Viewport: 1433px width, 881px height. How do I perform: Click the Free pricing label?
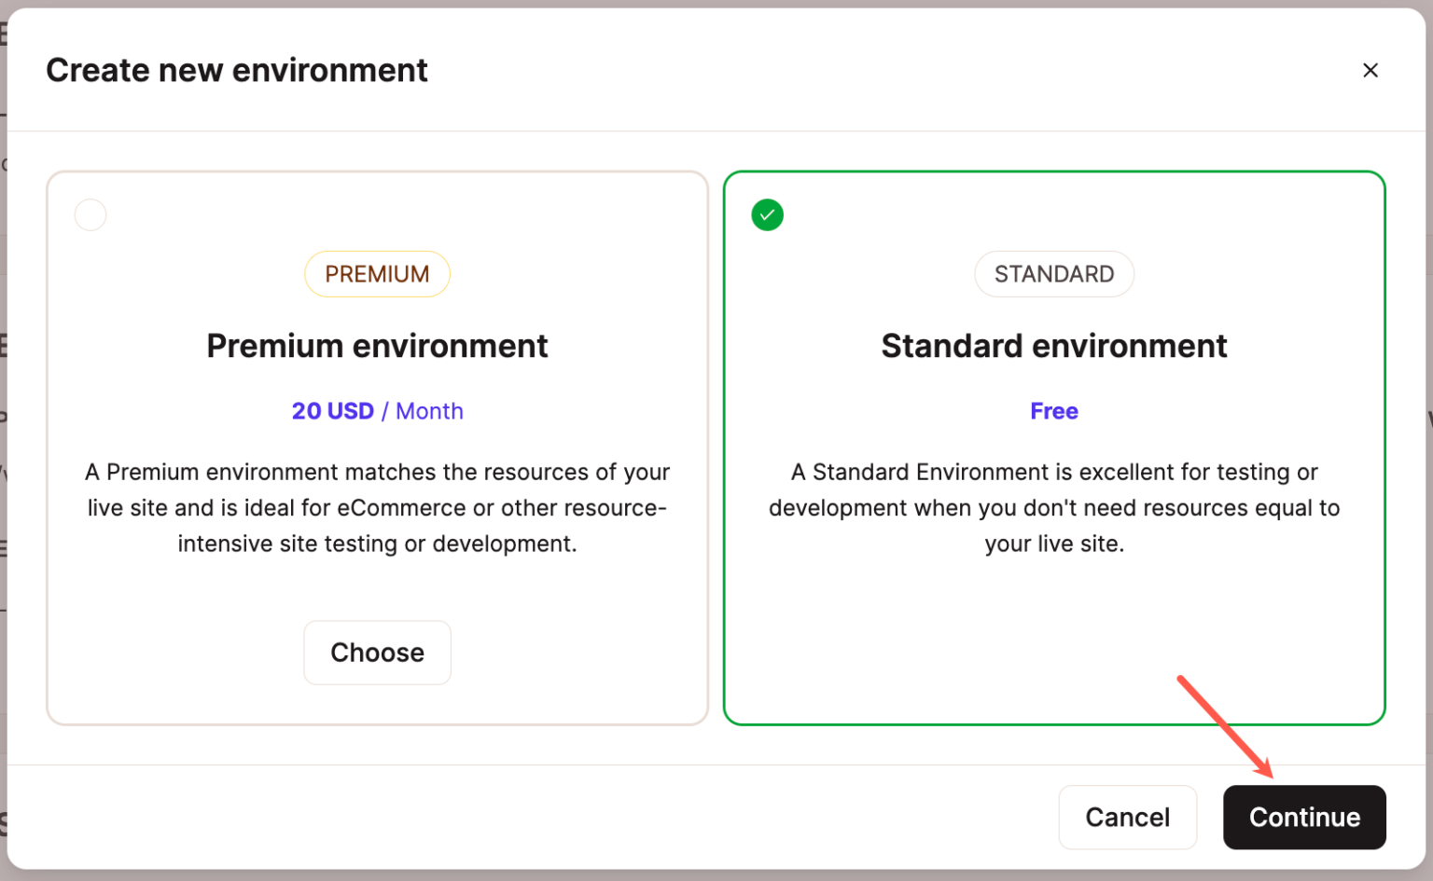coord(1053,411)
